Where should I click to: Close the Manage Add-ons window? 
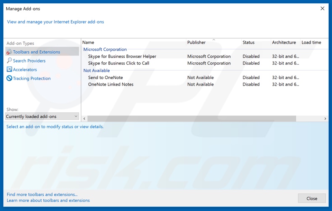point(322,8)
